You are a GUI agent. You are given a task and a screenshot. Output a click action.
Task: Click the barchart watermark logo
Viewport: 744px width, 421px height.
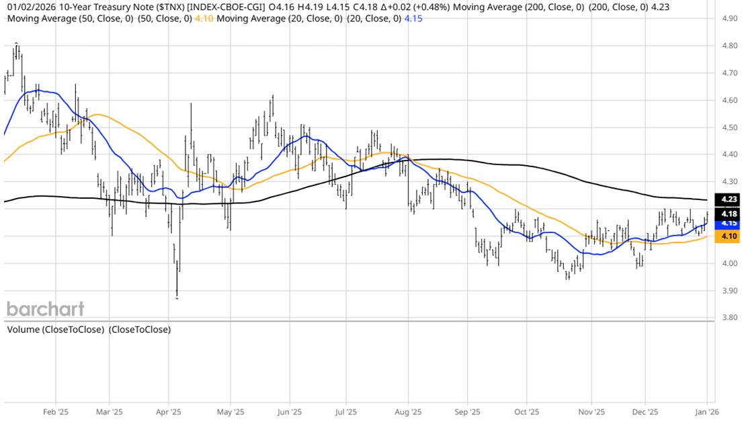(45, 309)
